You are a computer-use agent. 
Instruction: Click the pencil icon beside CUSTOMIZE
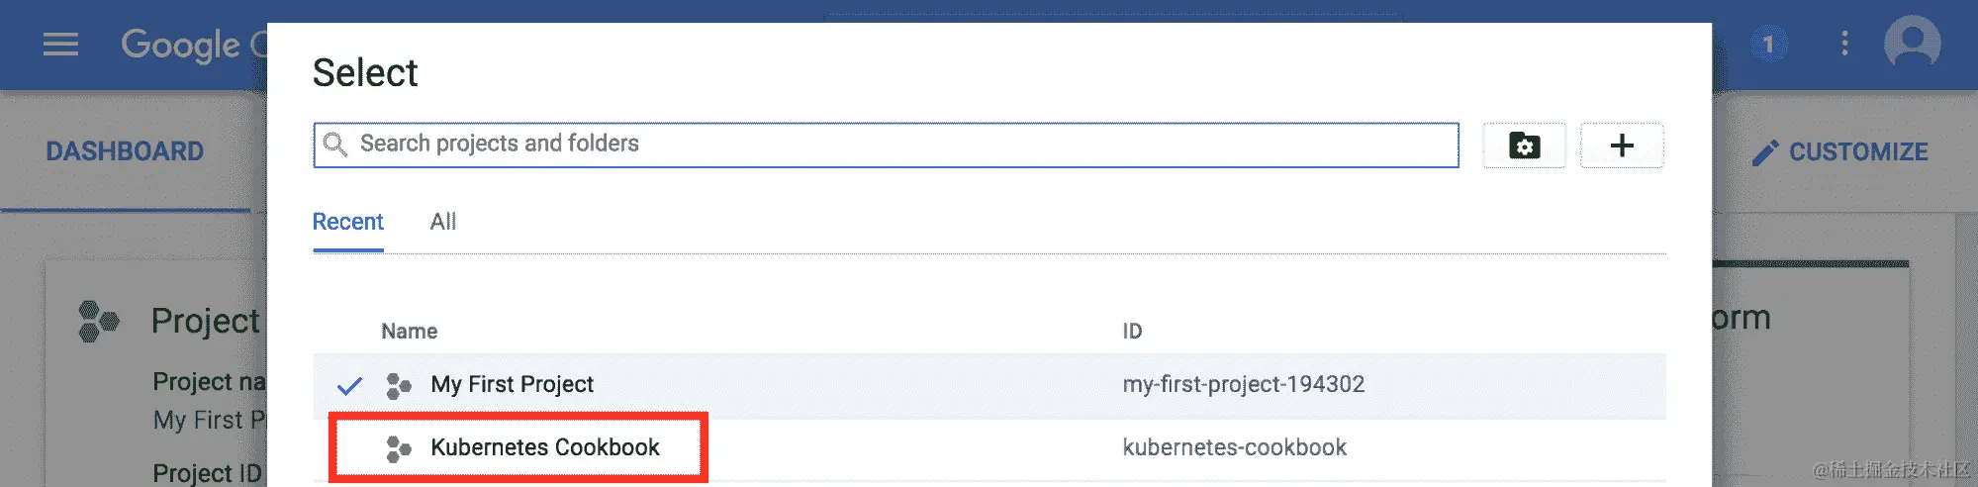[1764, 152]
